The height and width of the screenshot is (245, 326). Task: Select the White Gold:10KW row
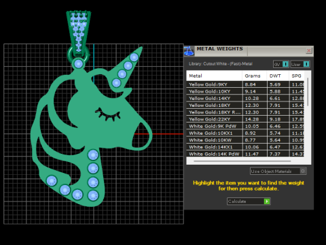pyautogui.click(x=245, y=140)
